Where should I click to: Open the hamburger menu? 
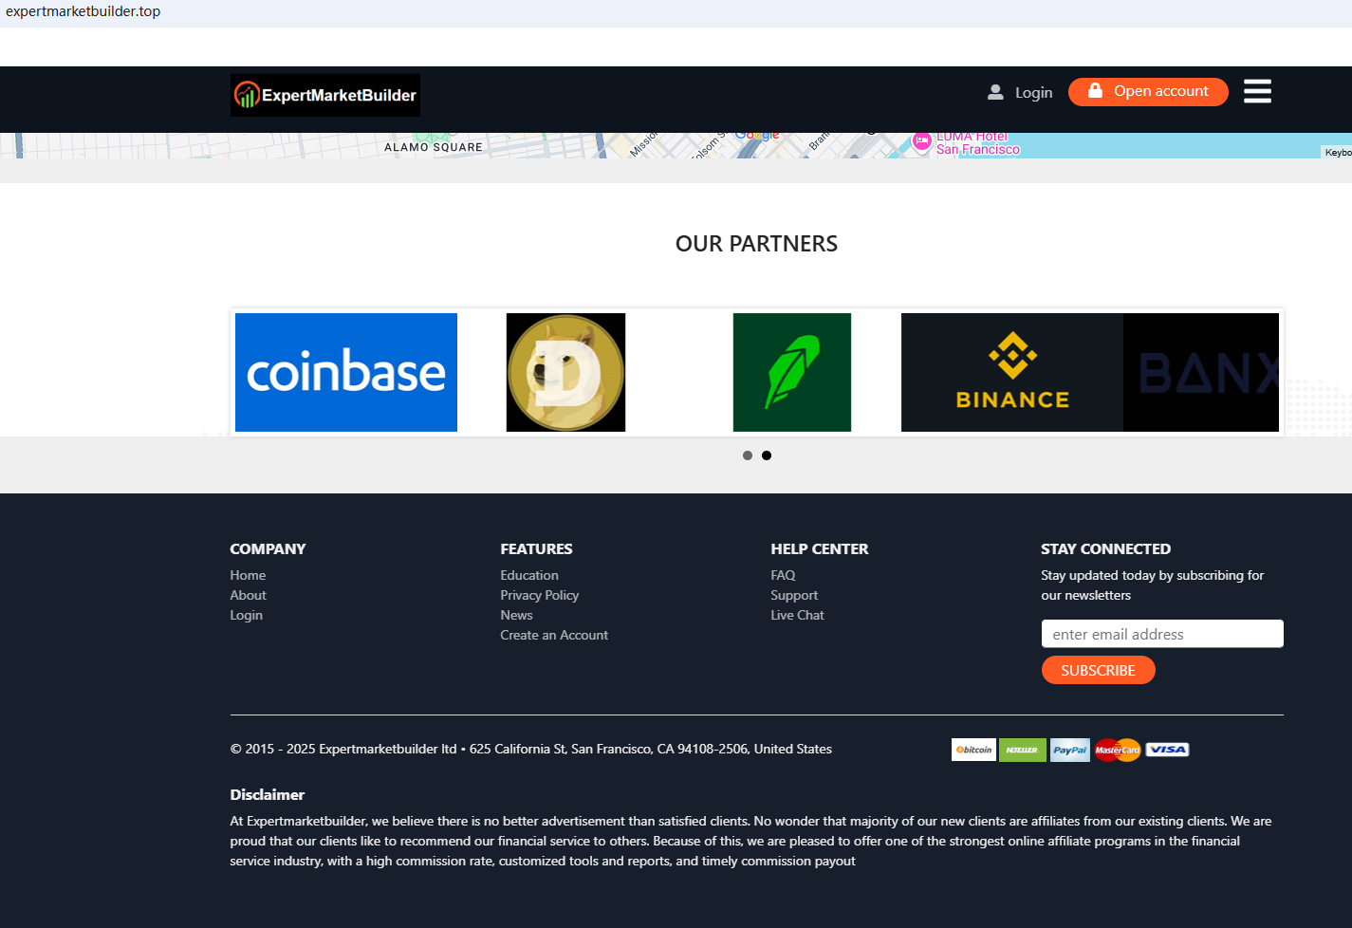[1257, 91]
